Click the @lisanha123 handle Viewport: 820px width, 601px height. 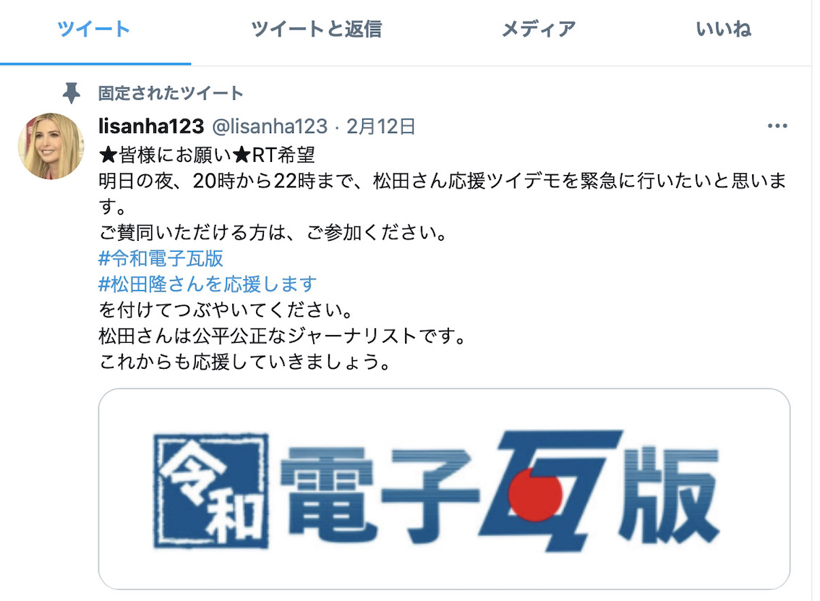click(270, 127)
